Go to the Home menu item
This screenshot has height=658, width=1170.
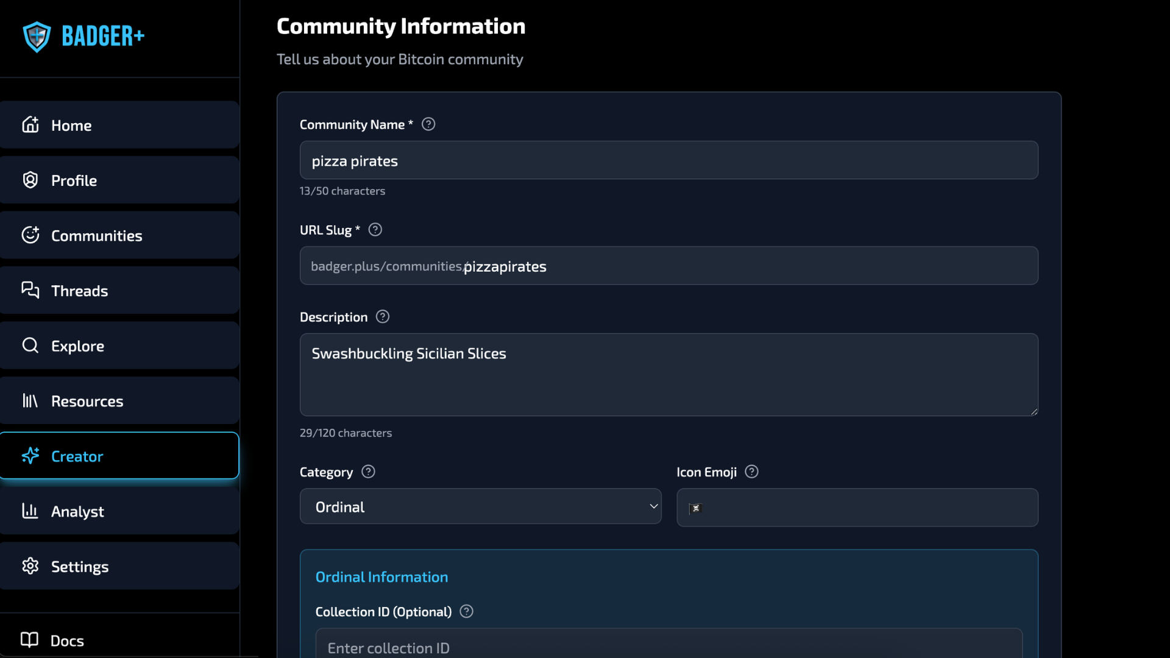click(x=119, y=125)
